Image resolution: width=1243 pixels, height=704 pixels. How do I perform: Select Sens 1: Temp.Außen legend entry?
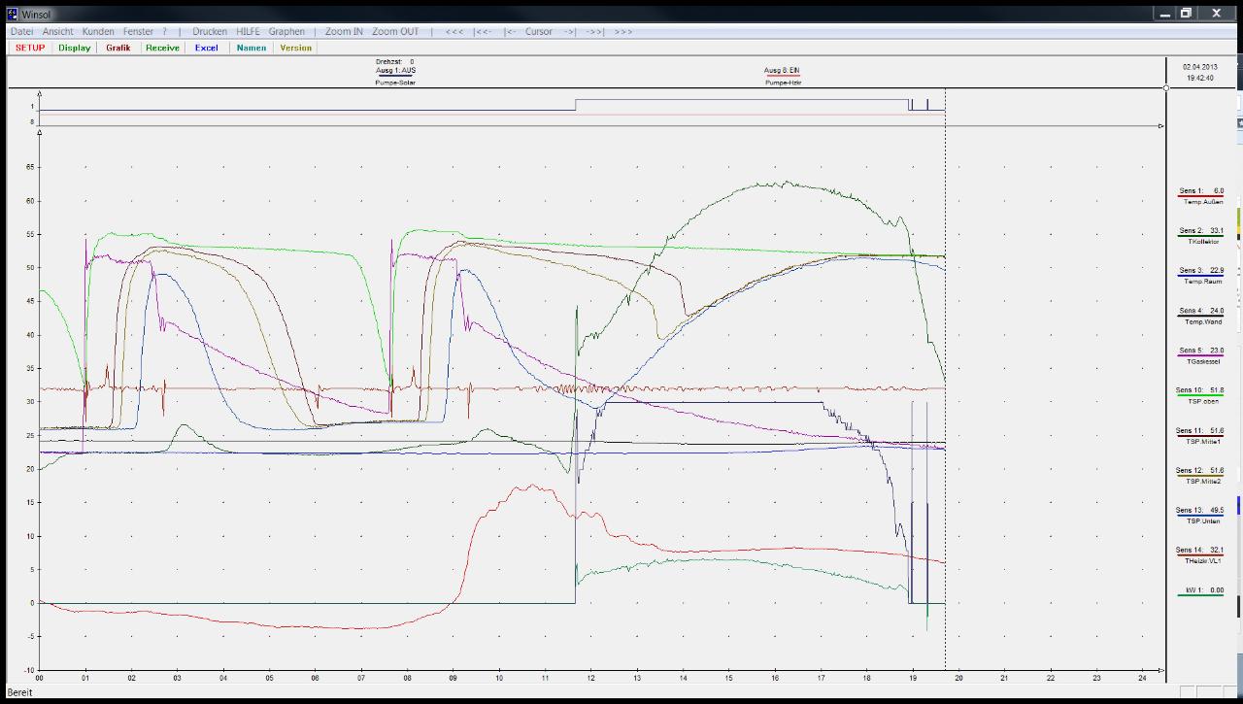[1200, 195]
